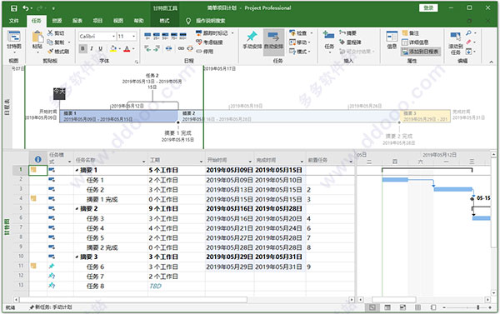
Task: Click the Save icon in title bar
Action: pyautogui.click(x=14, y=8)
